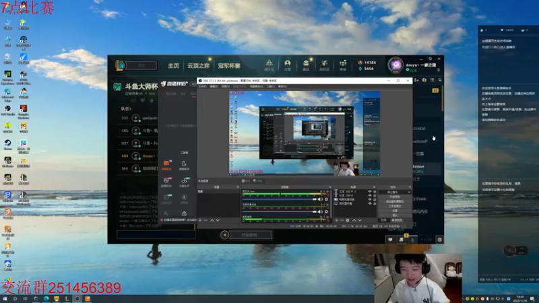The width and height of the screenshot is (539, 303).
Task: Click the Settings button in OBS controls
Action: coord(395,211)
